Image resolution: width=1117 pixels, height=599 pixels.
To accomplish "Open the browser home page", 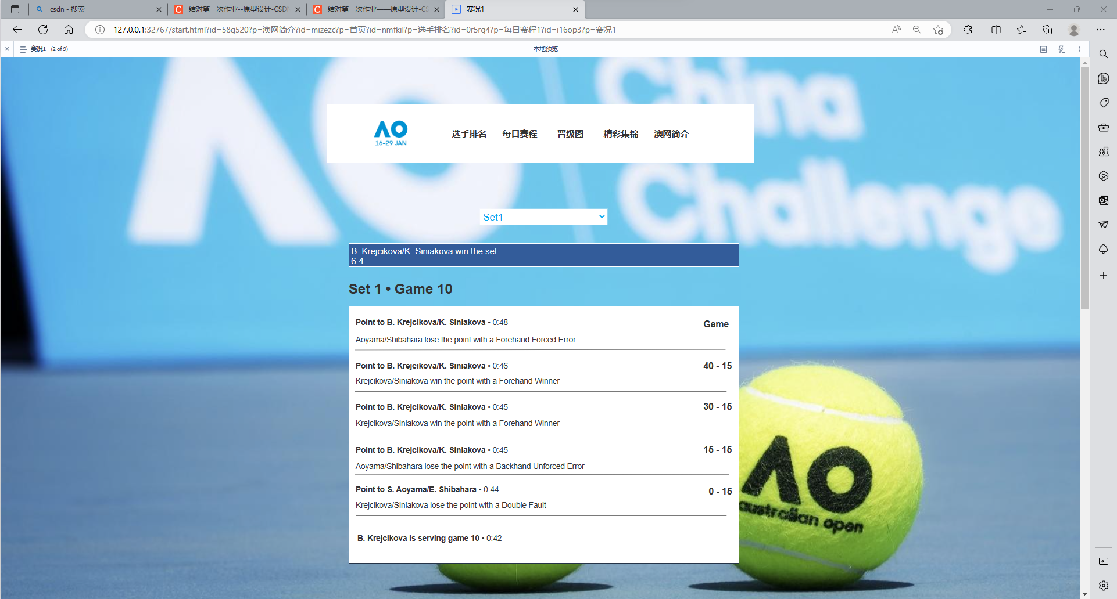I will tap(69, 30).
